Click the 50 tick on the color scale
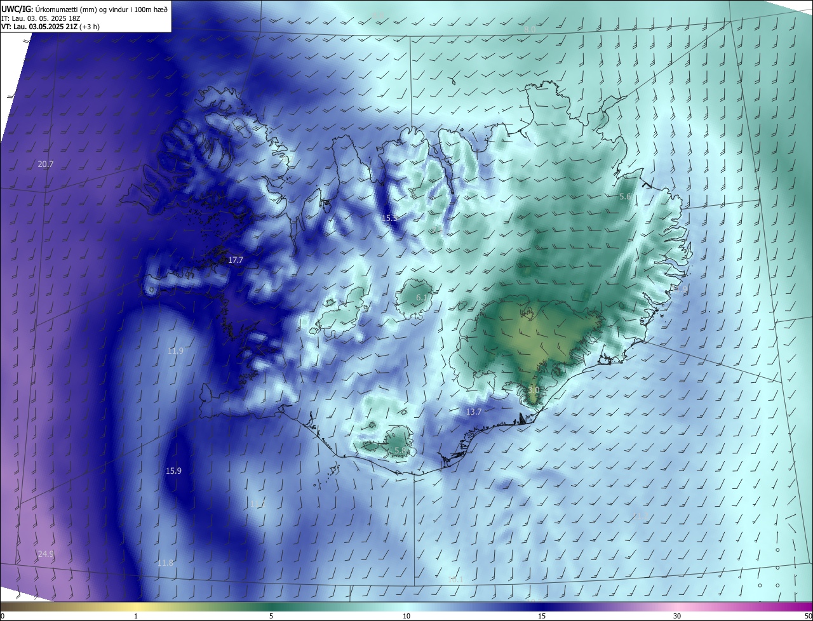Viewport: 813px width, 621px height. point(808,617)
